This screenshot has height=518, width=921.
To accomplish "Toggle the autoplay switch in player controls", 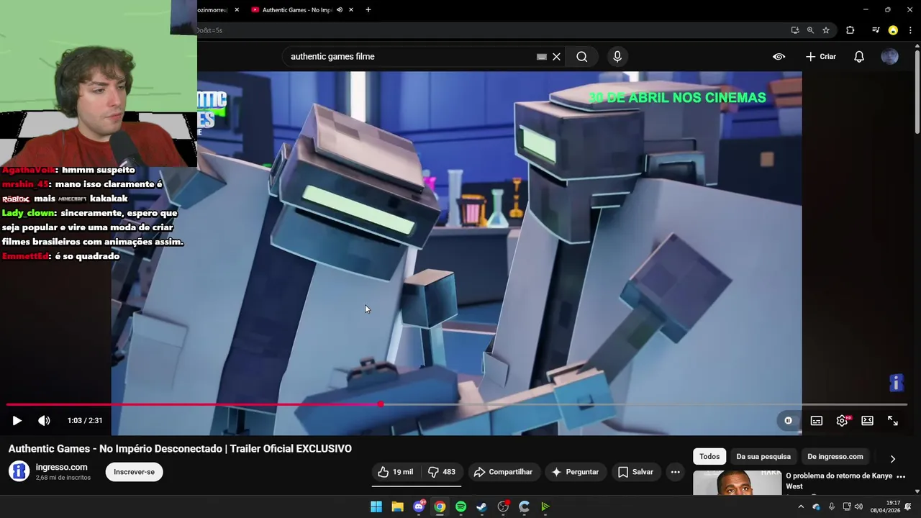I will point(788,421).
